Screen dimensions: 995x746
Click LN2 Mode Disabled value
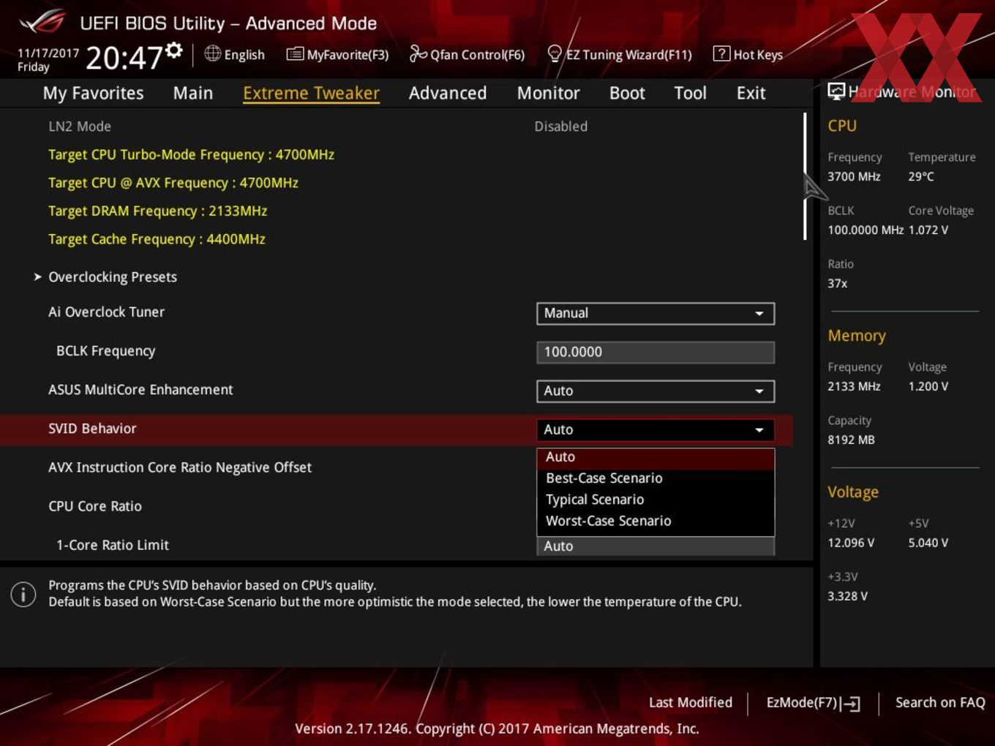pos(561,127)
